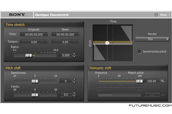The width and height of the screenshot is (172, 114).
Task: Click the Semitones slider handle
Action: pos(35,81)
